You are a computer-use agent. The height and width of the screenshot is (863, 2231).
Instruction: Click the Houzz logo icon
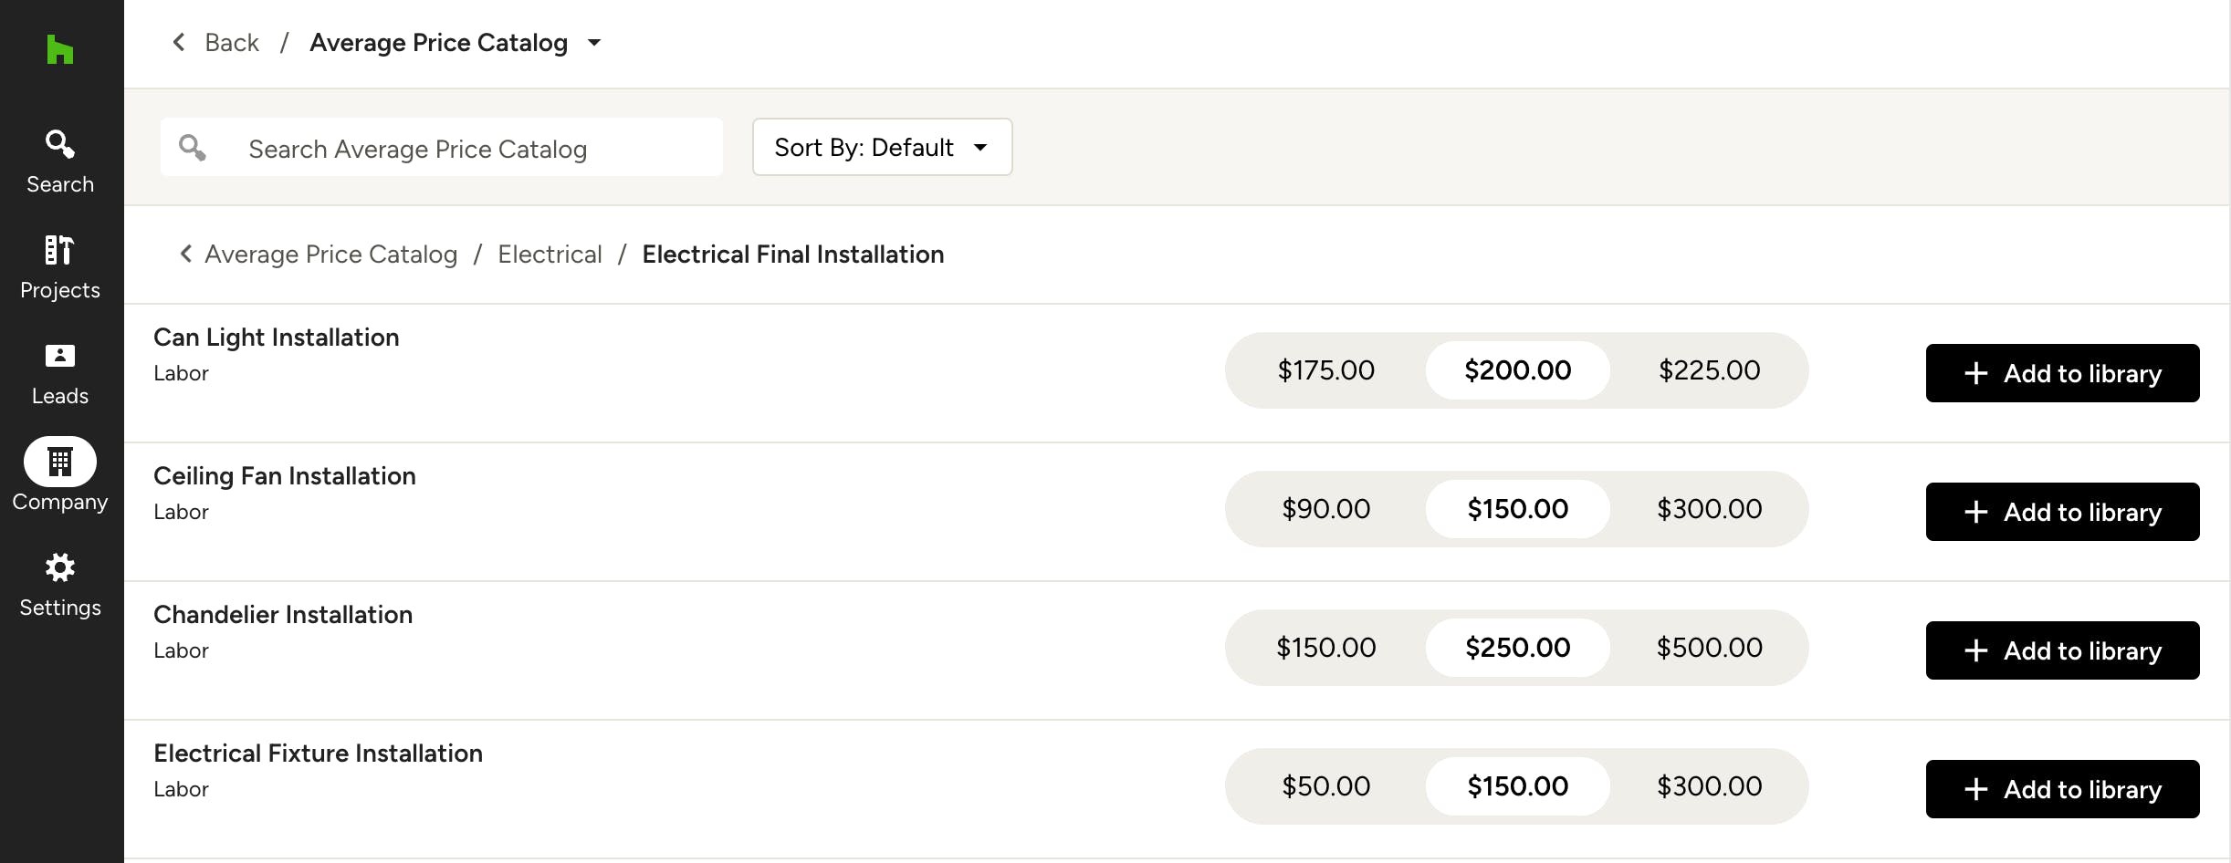pyautogui.click(x=60, y=49)
